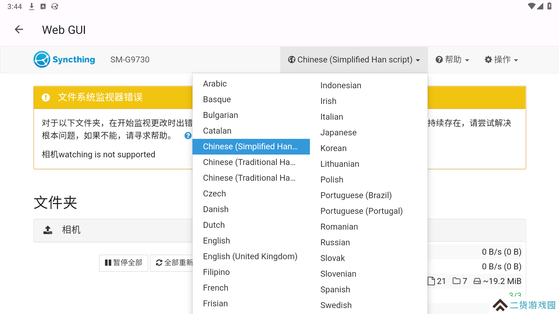Click the download icon in status bar

pos(31,6)
